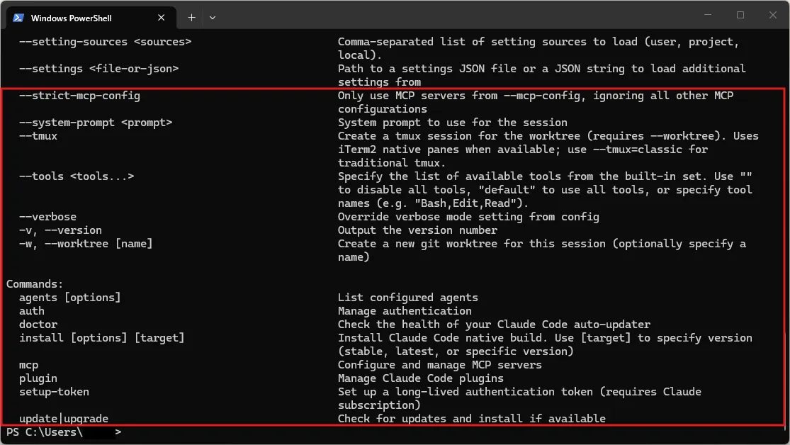Click the agents [options] command text

pyautogui.click(x=70, y=298)
